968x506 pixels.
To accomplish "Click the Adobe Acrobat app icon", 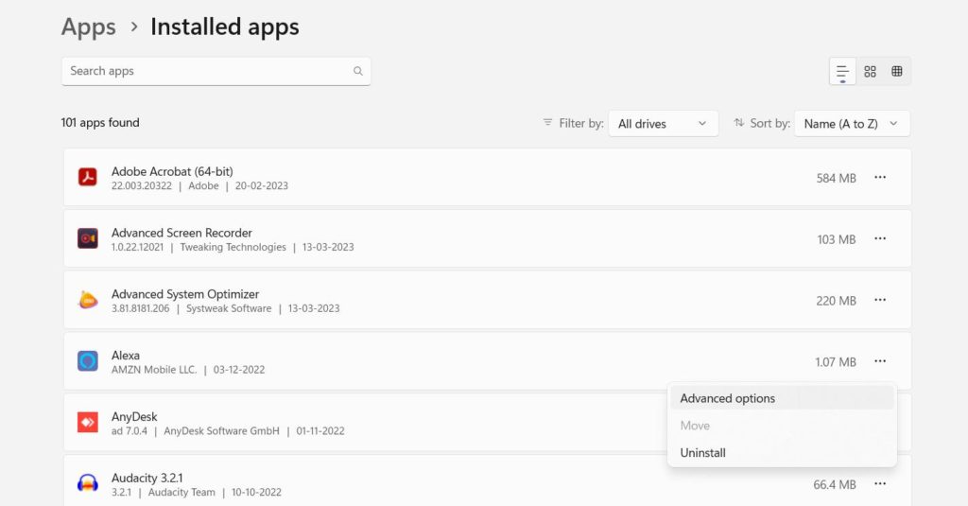I will point(88,177).
